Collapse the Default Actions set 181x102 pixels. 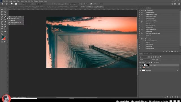(x=144, y=11)
